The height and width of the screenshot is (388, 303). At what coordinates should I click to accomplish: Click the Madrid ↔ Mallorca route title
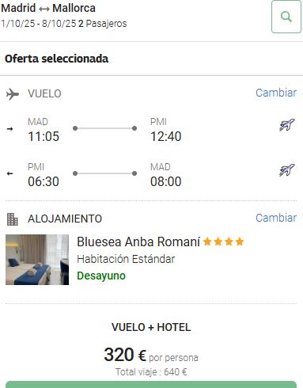pyautogui.click(x=48, y=8)
